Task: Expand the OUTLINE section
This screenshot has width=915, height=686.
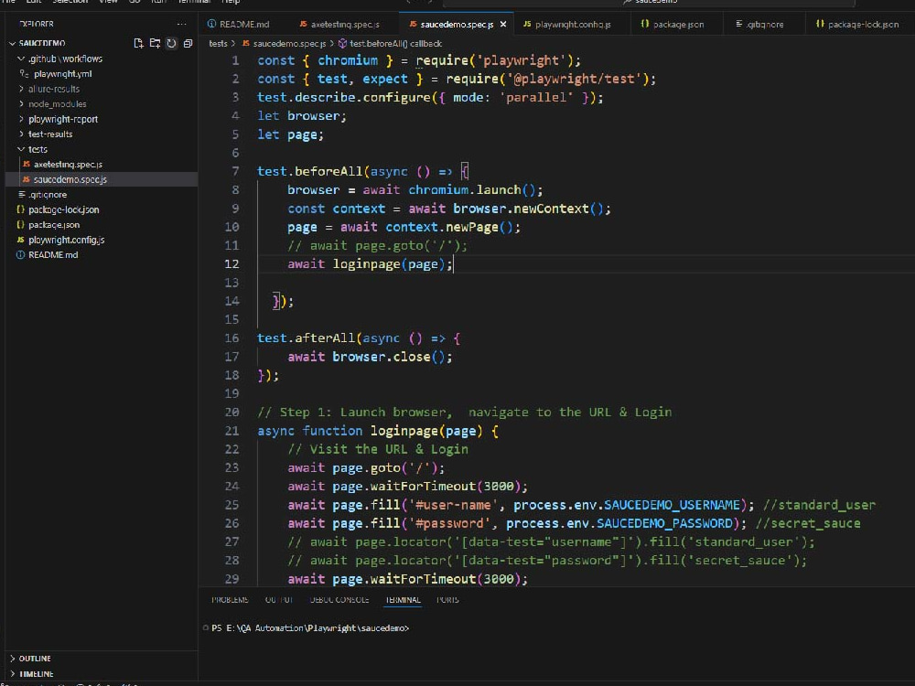Action: point(12,658)
